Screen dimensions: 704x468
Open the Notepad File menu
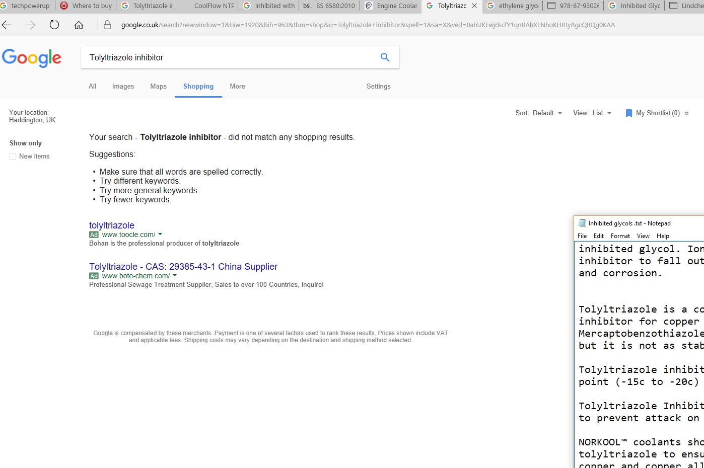coord(582,236)
